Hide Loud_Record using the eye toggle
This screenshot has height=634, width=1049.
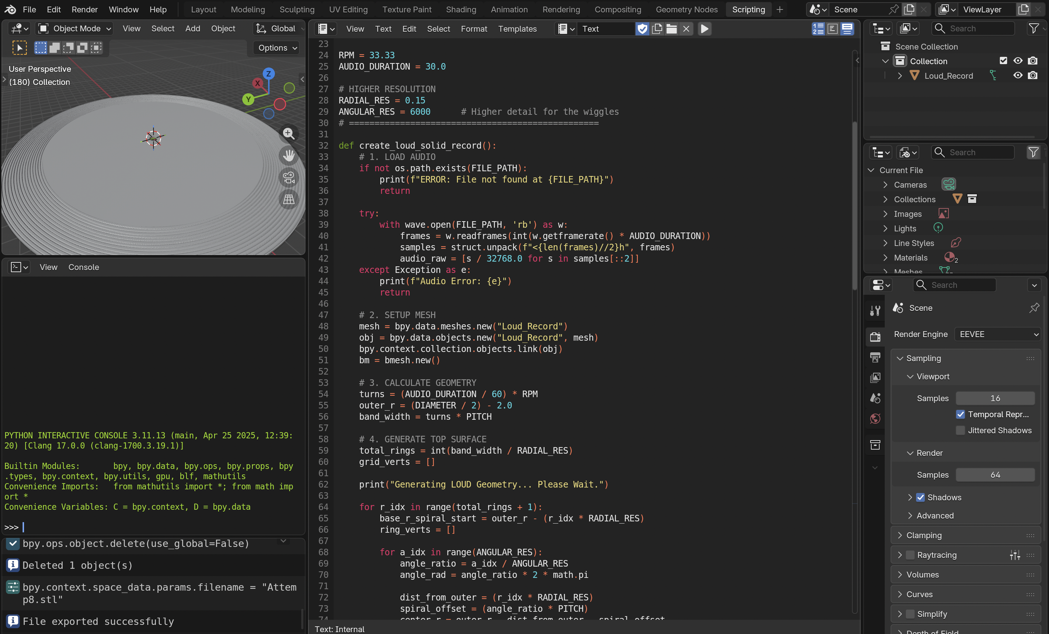click(x=1018, y=75)
